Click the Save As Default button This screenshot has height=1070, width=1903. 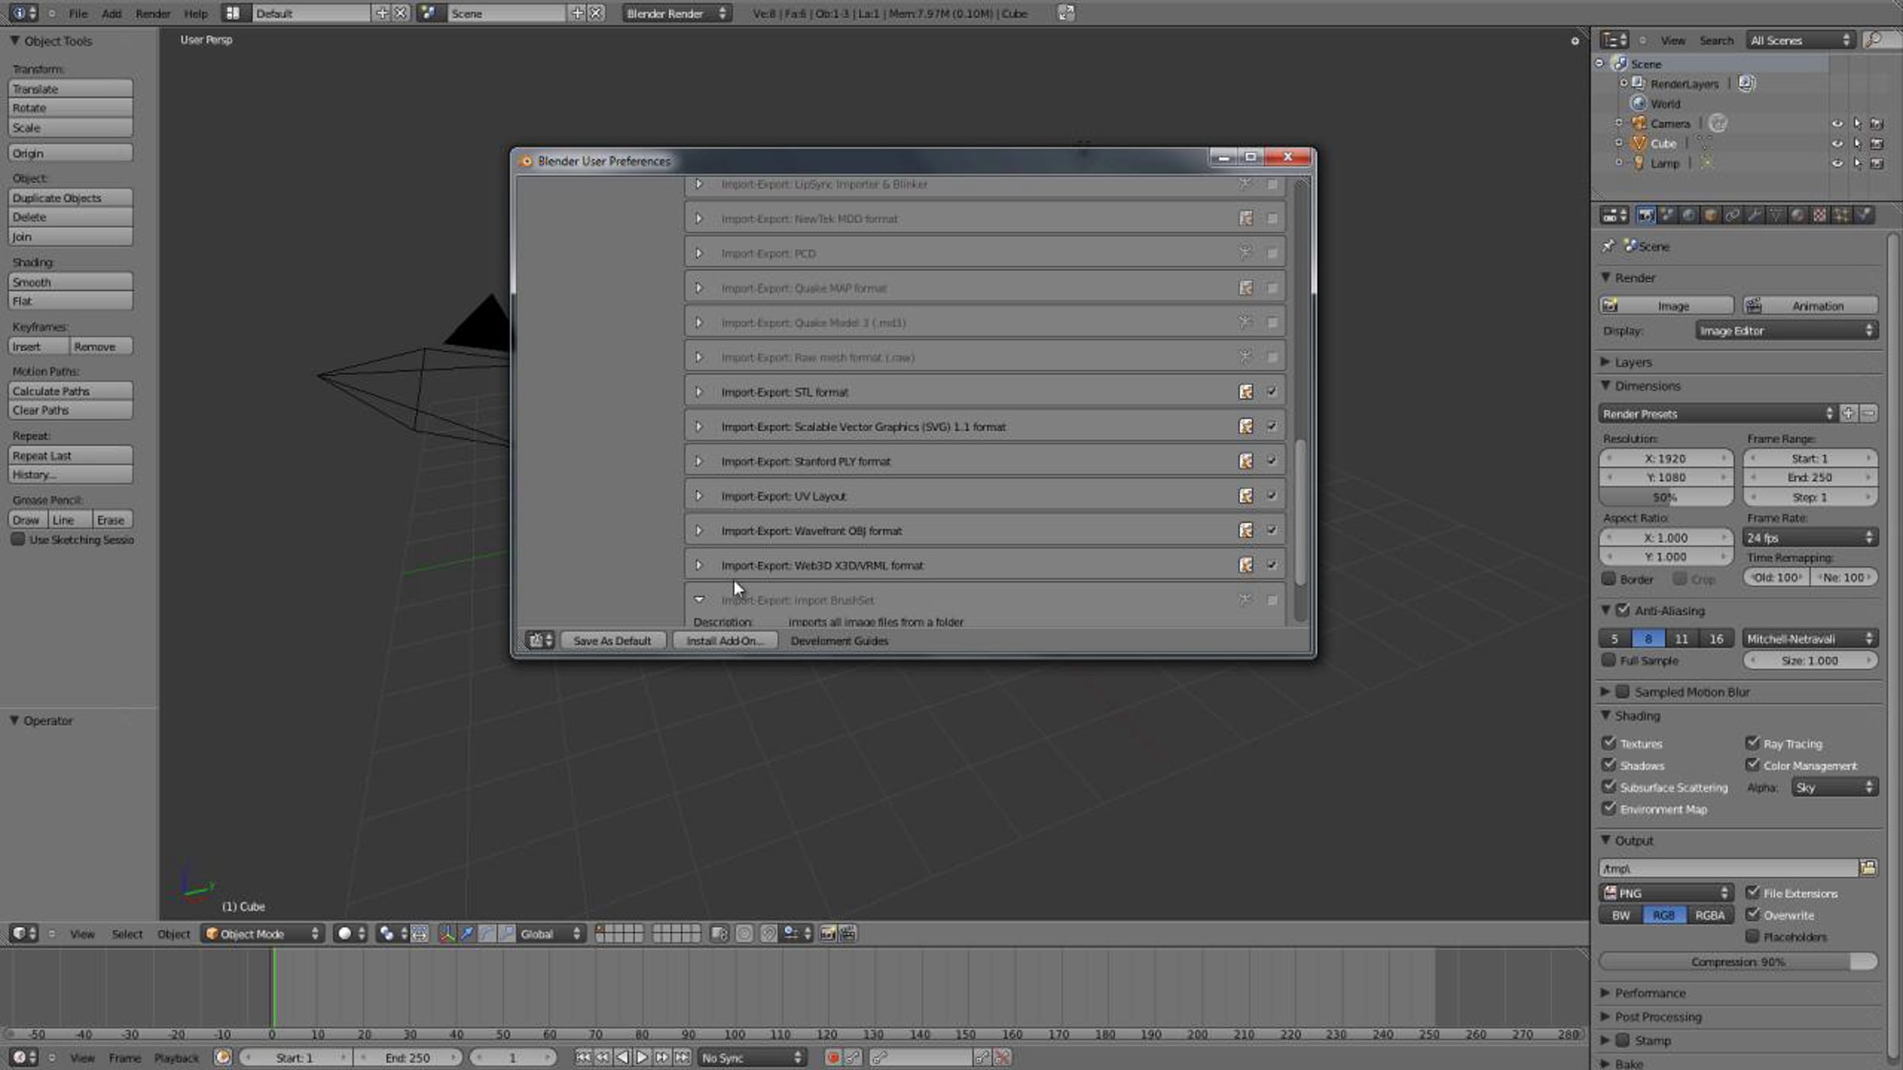click(x=611, y=640)
